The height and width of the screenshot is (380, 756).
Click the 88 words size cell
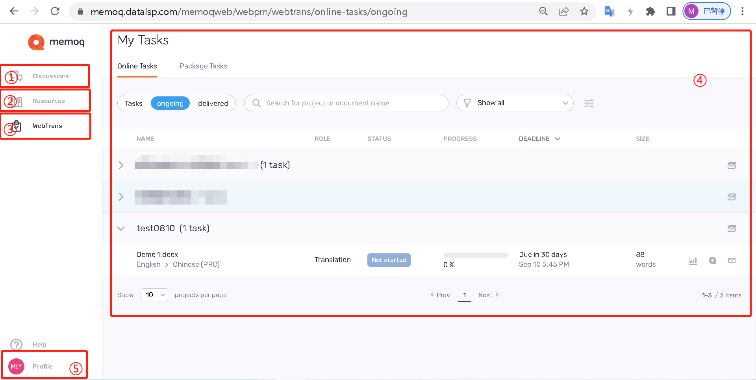point(646,259)
